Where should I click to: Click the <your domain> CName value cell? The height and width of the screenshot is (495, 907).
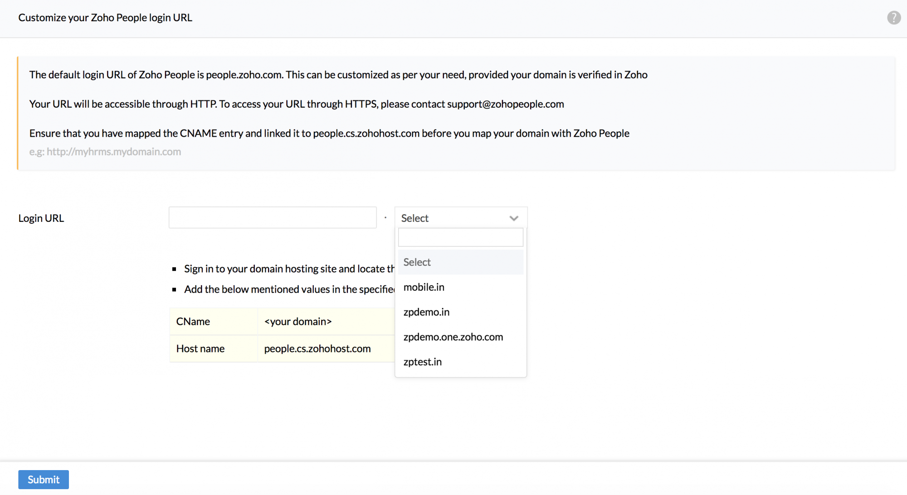(298, 322)
